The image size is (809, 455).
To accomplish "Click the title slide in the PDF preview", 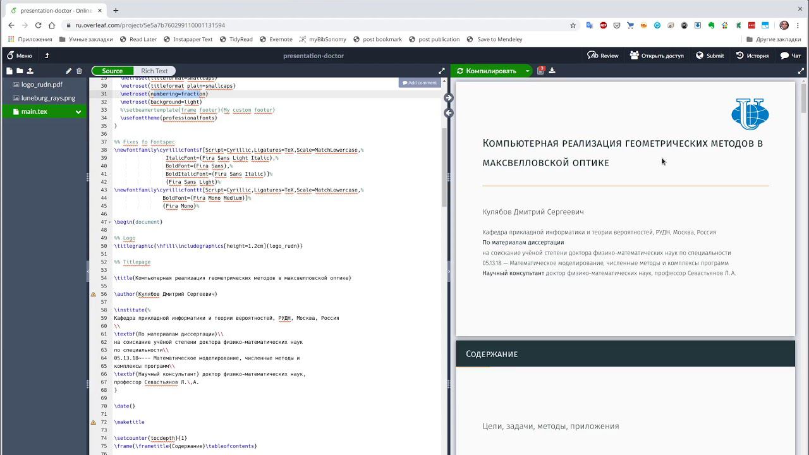I will (x=625, y=209).
